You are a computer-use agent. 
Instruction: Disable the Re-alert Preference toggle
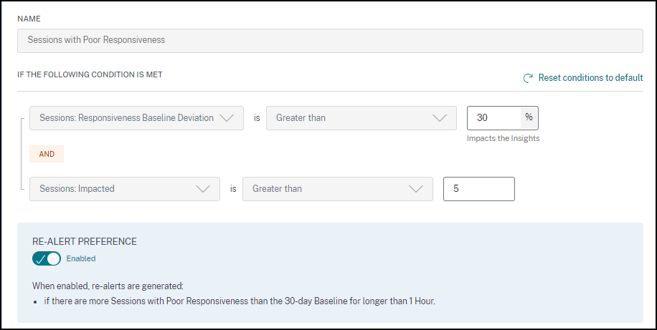click(47, 258)
